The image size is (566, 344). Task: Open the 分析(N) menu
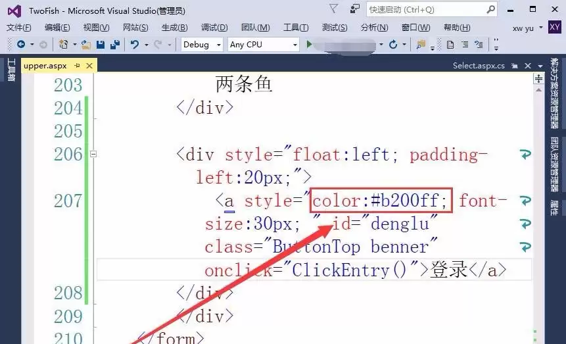point(374,28)
